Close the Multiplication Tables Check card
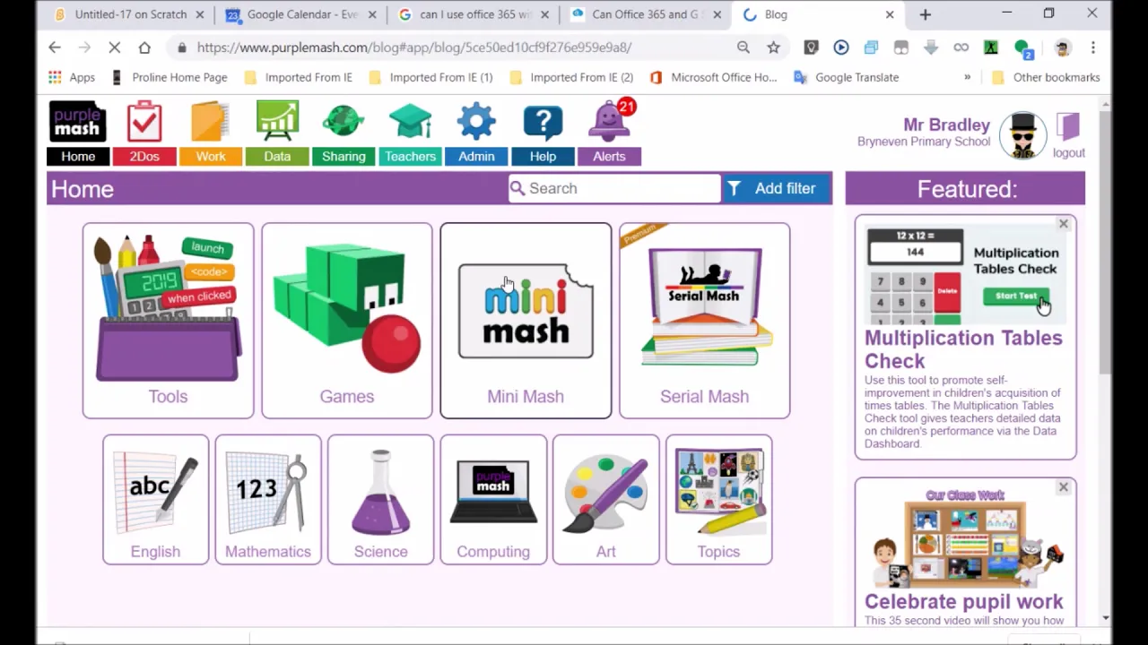The image size is (1148, 645). (1064, 224)
